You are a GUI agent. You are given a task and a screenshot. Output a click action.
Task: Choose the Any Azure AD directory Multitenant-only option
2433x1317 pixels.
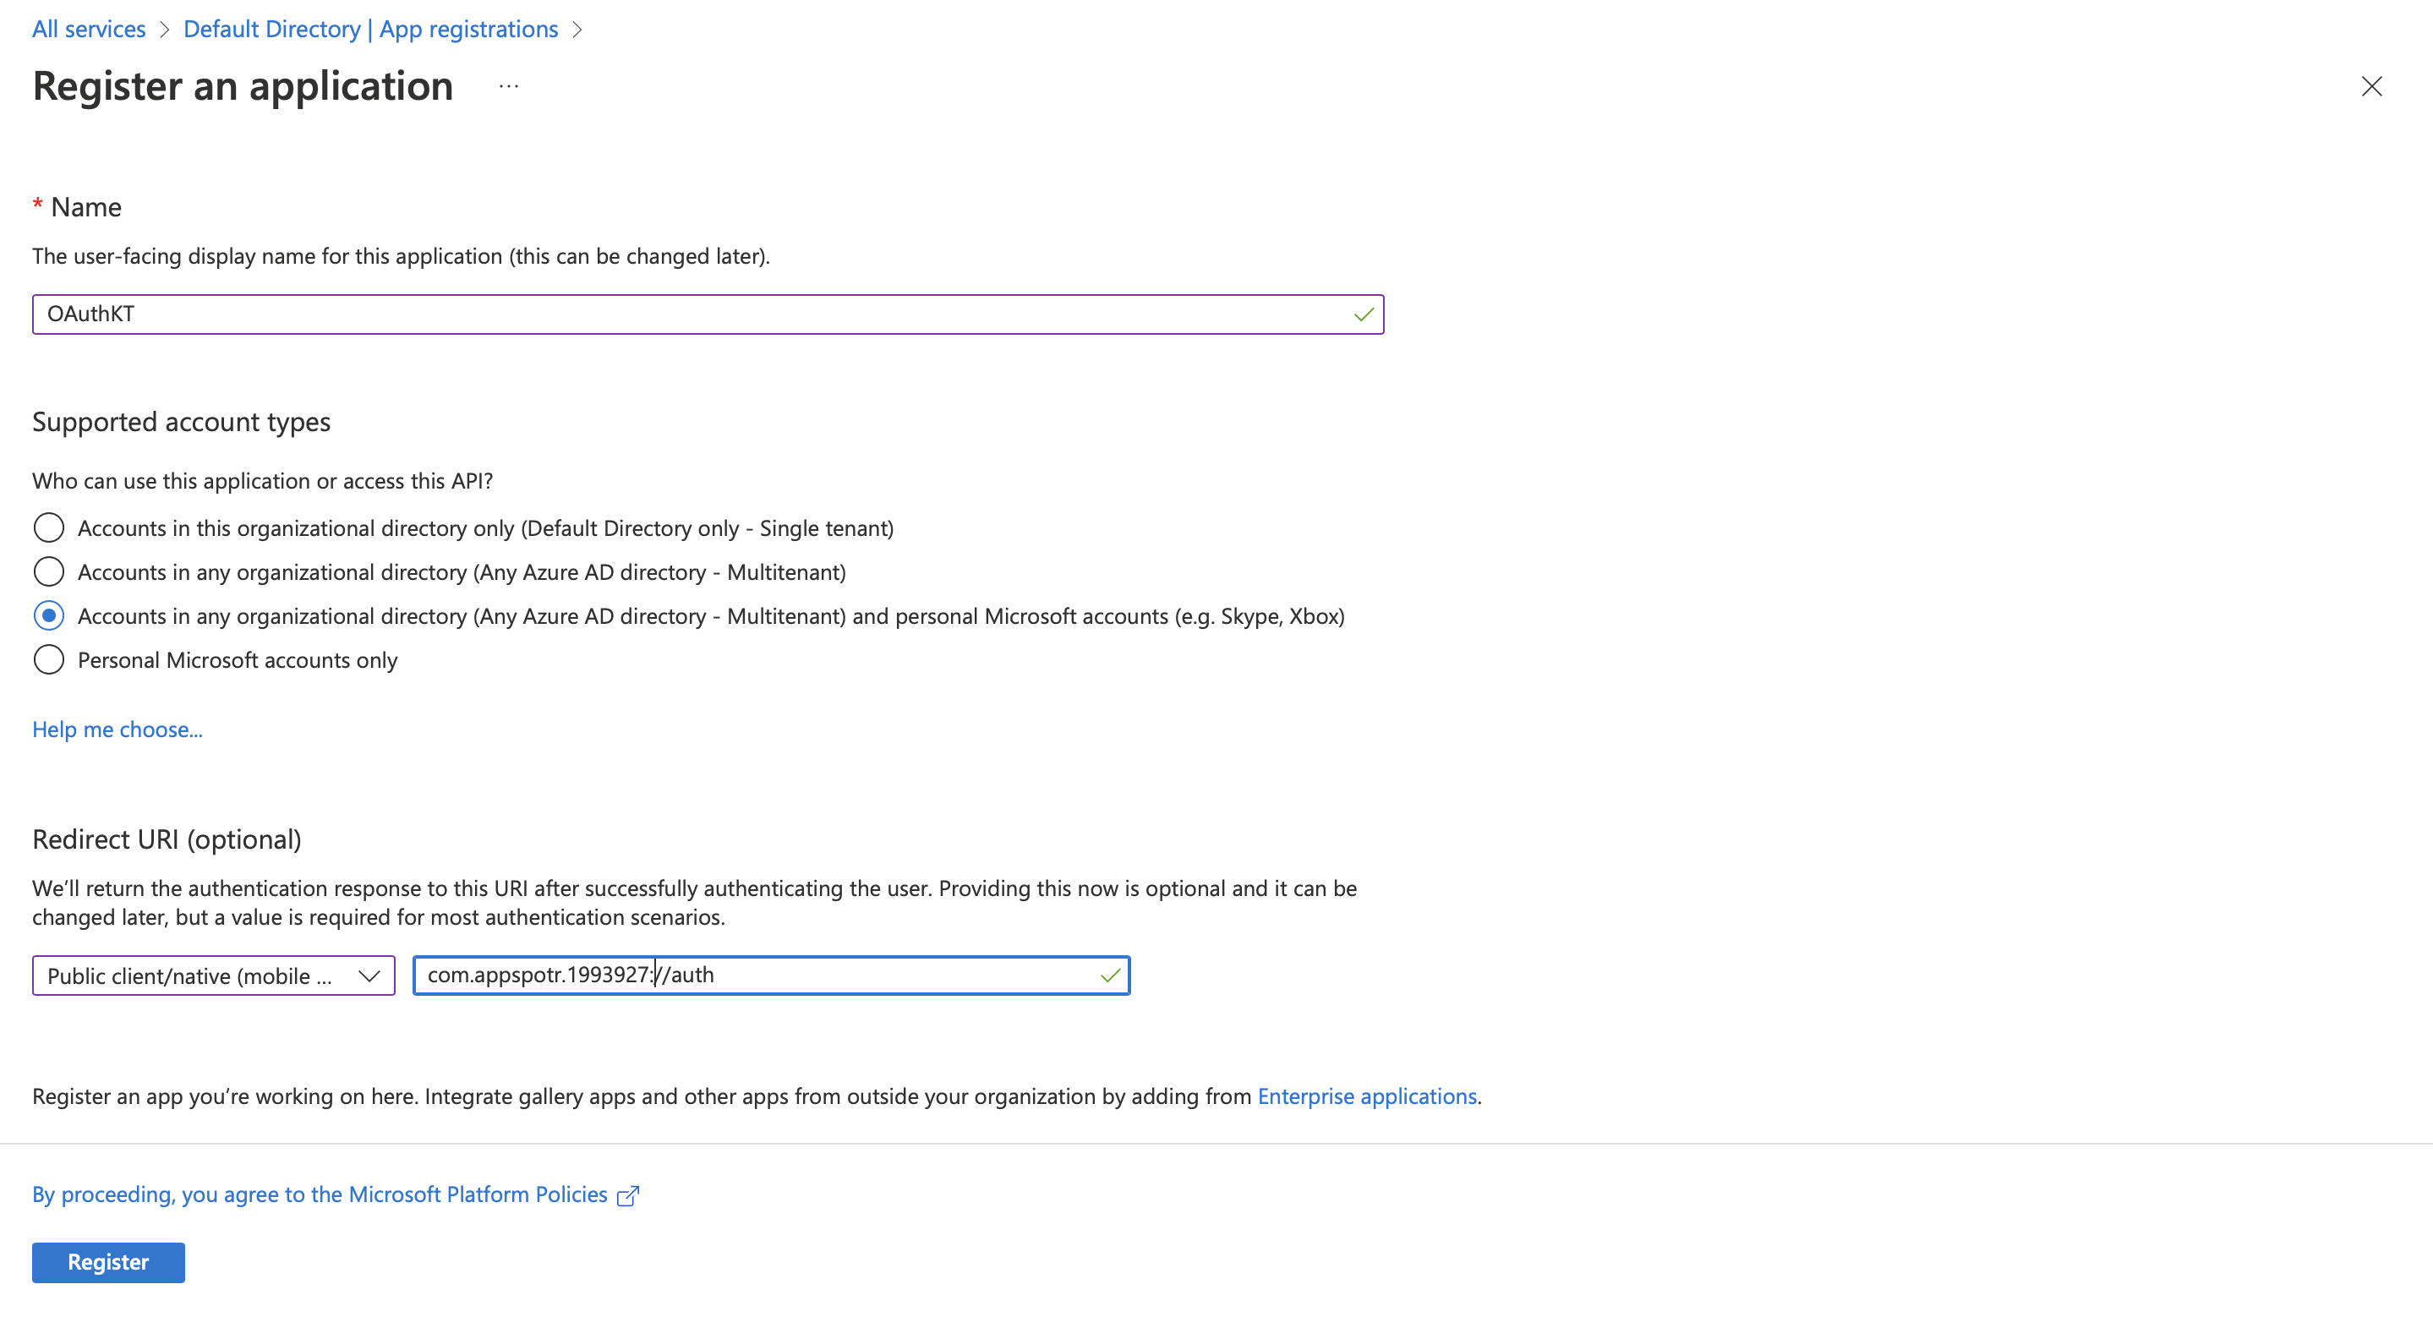49,572
